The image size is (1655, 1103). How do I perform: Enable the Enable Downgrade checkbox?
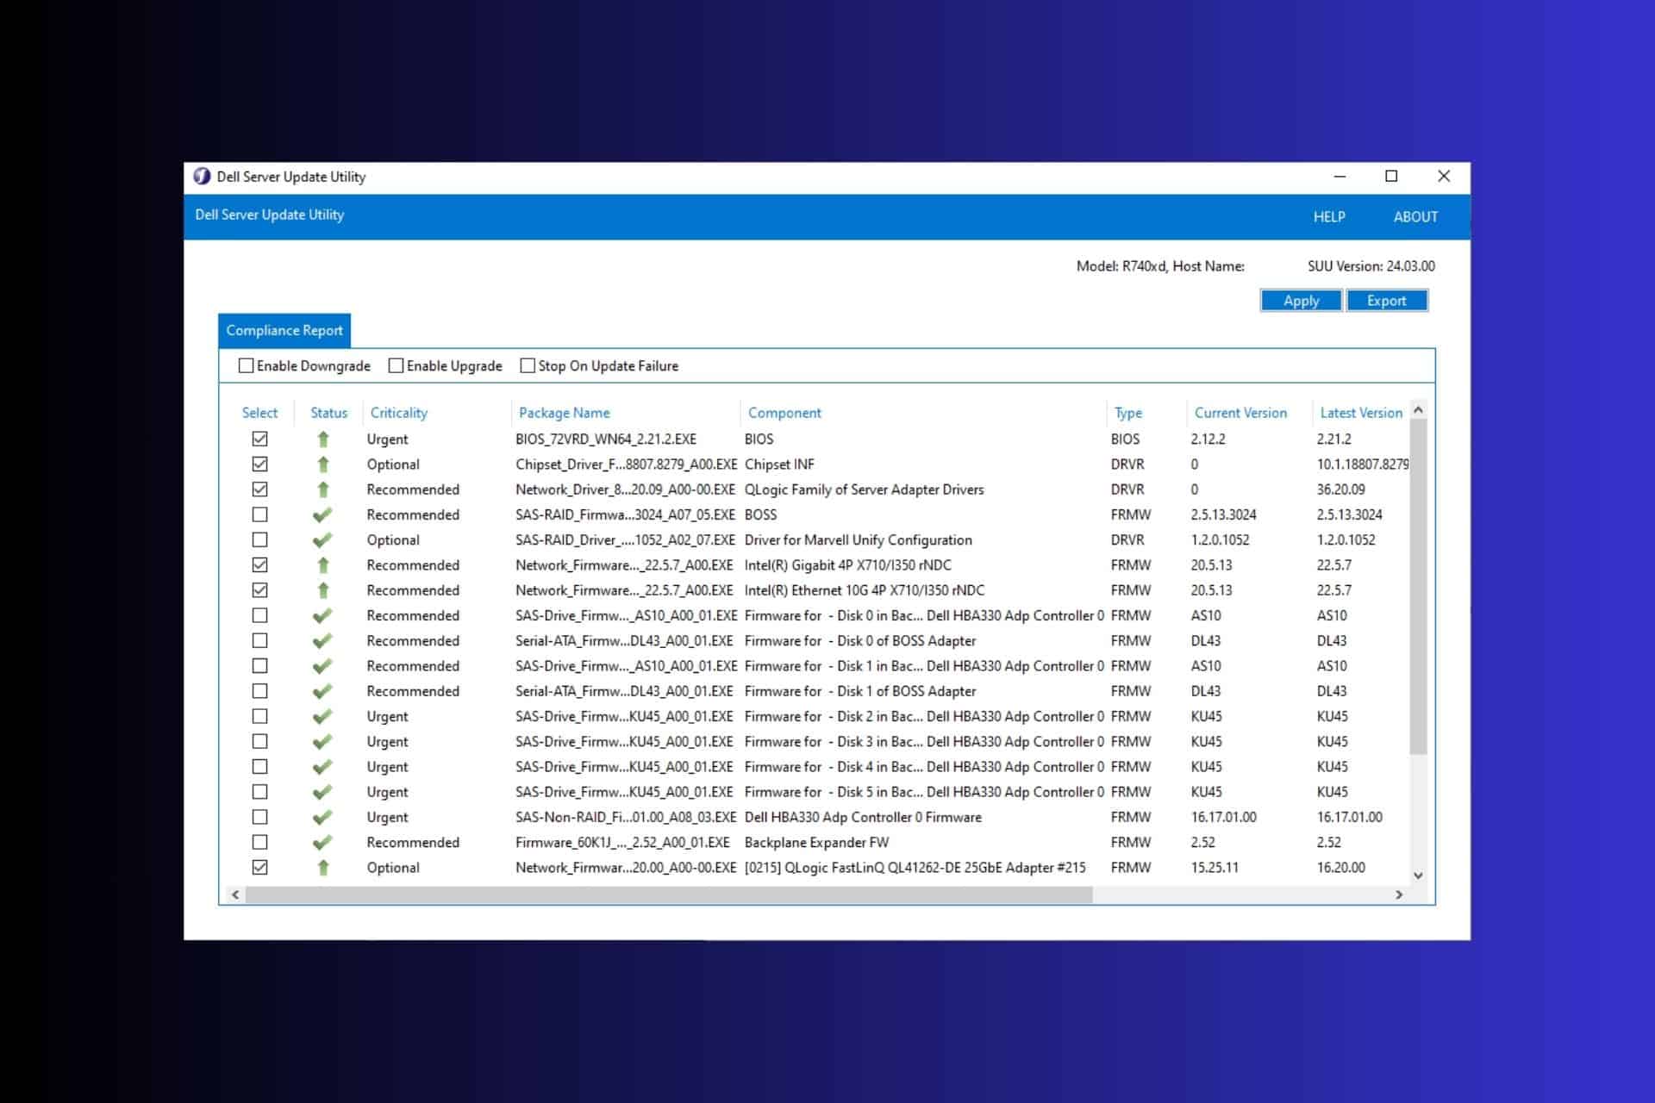pyautogui.click(x=247, y=365)
